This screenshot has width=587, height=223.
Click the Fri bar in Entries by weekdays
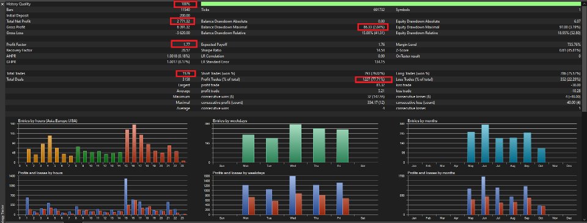[342, 146]
